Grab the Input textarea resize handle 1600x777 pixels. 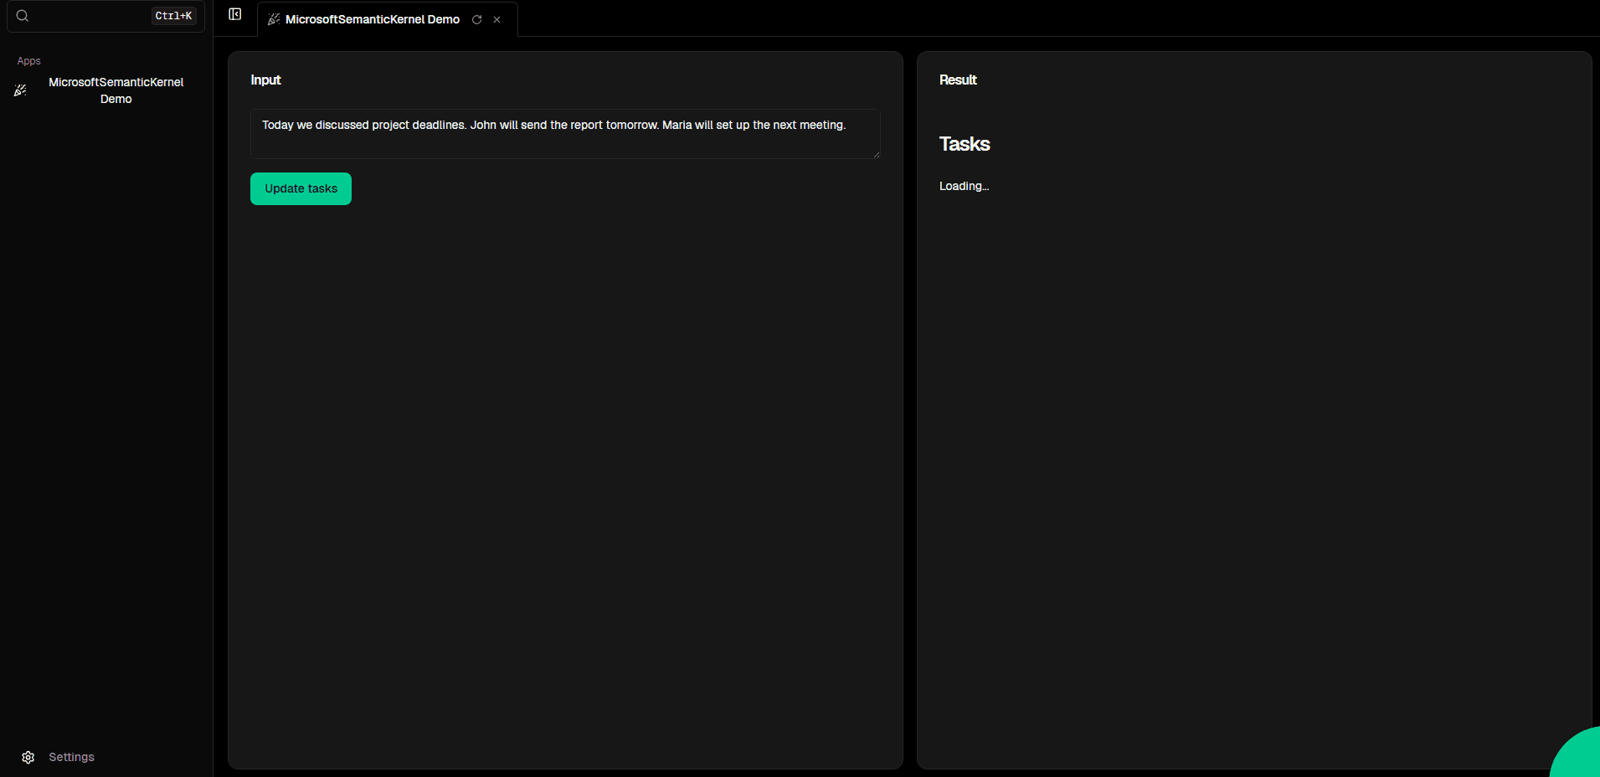click(877, 157)
